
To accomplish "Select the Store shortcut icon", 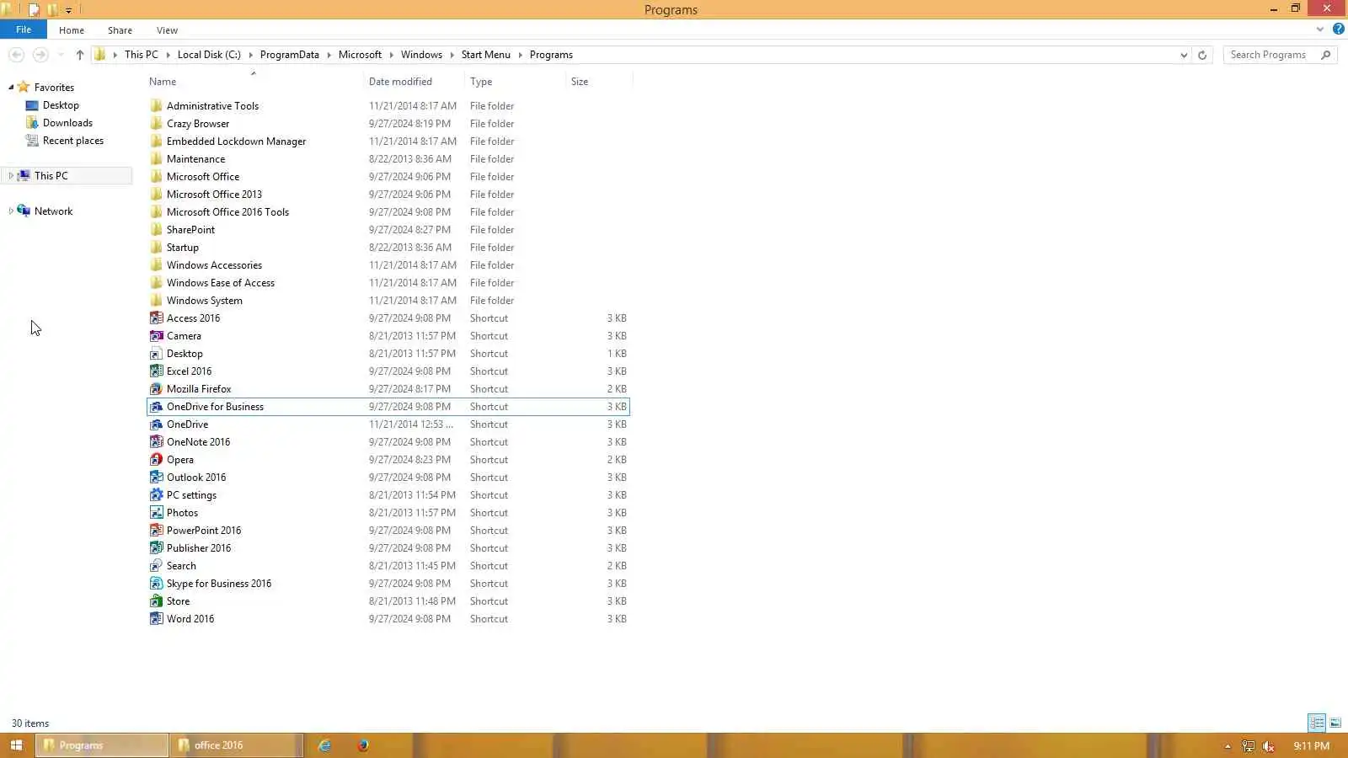I will tap(156, 601).
